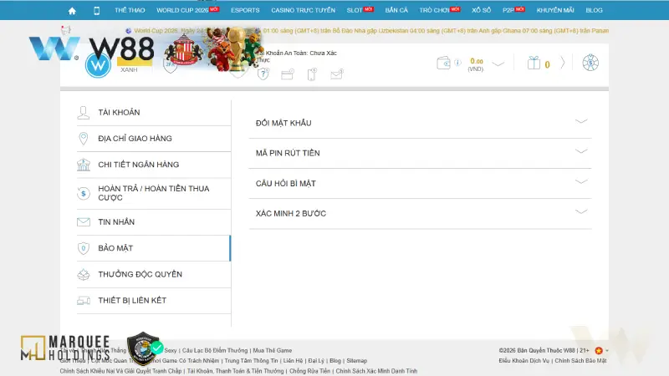Open Chính Sách Xác Minh Danh Tính link
The image size is (669, 376).
377,371
